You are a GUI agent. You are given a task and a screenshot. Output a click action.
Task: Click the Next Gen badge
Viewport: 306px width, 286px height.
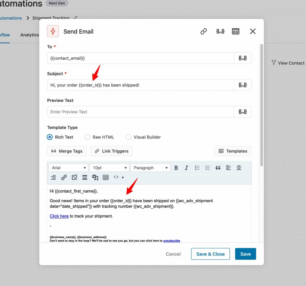pyautogui.click(x=57, y=3)
